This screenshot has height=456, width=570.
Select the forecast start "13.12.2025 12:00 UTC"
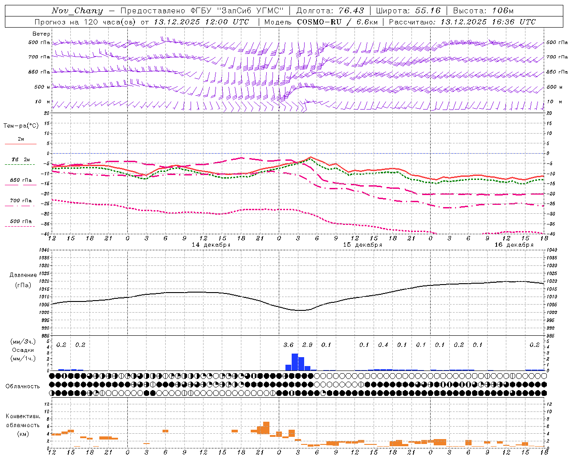[201, 22]
